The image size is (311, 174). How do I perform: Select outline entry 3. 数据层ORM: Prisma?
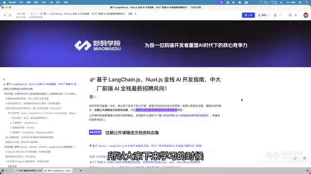coord(22,128)
